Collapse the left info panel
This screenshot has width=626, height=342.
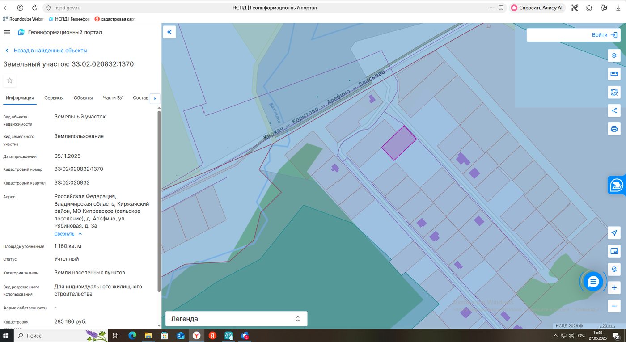(x=169, y=32)
